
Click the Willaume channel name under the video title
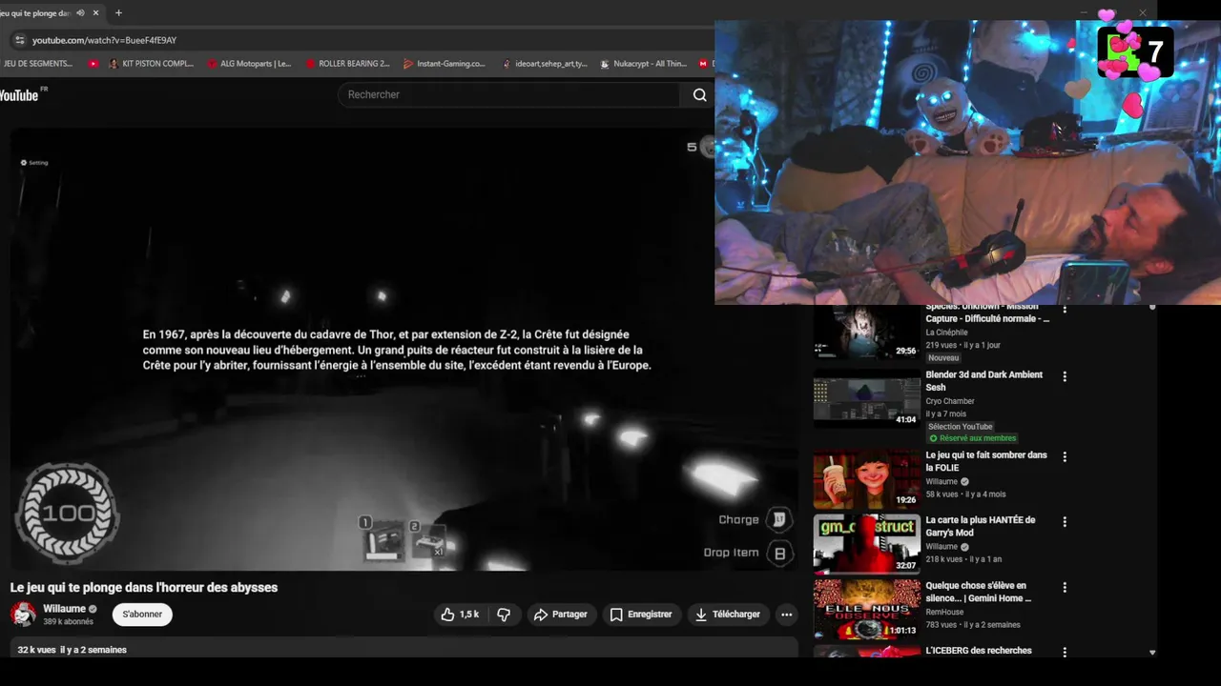64,609
